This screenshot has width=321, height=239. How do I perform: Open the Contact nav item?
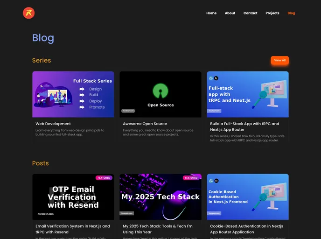pyautogui.click(x=250, y=13)
